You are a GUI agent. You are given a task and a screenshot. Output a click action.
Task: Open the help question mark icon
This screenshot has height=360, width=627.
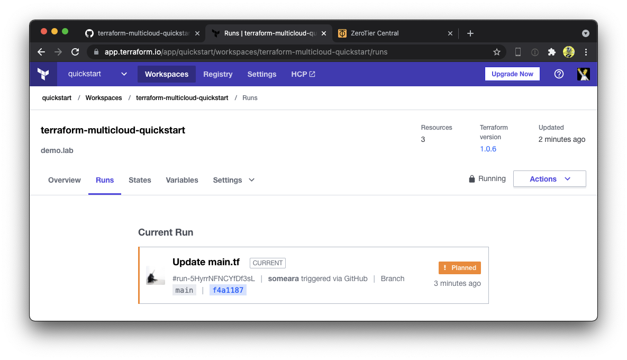[559, 74]
